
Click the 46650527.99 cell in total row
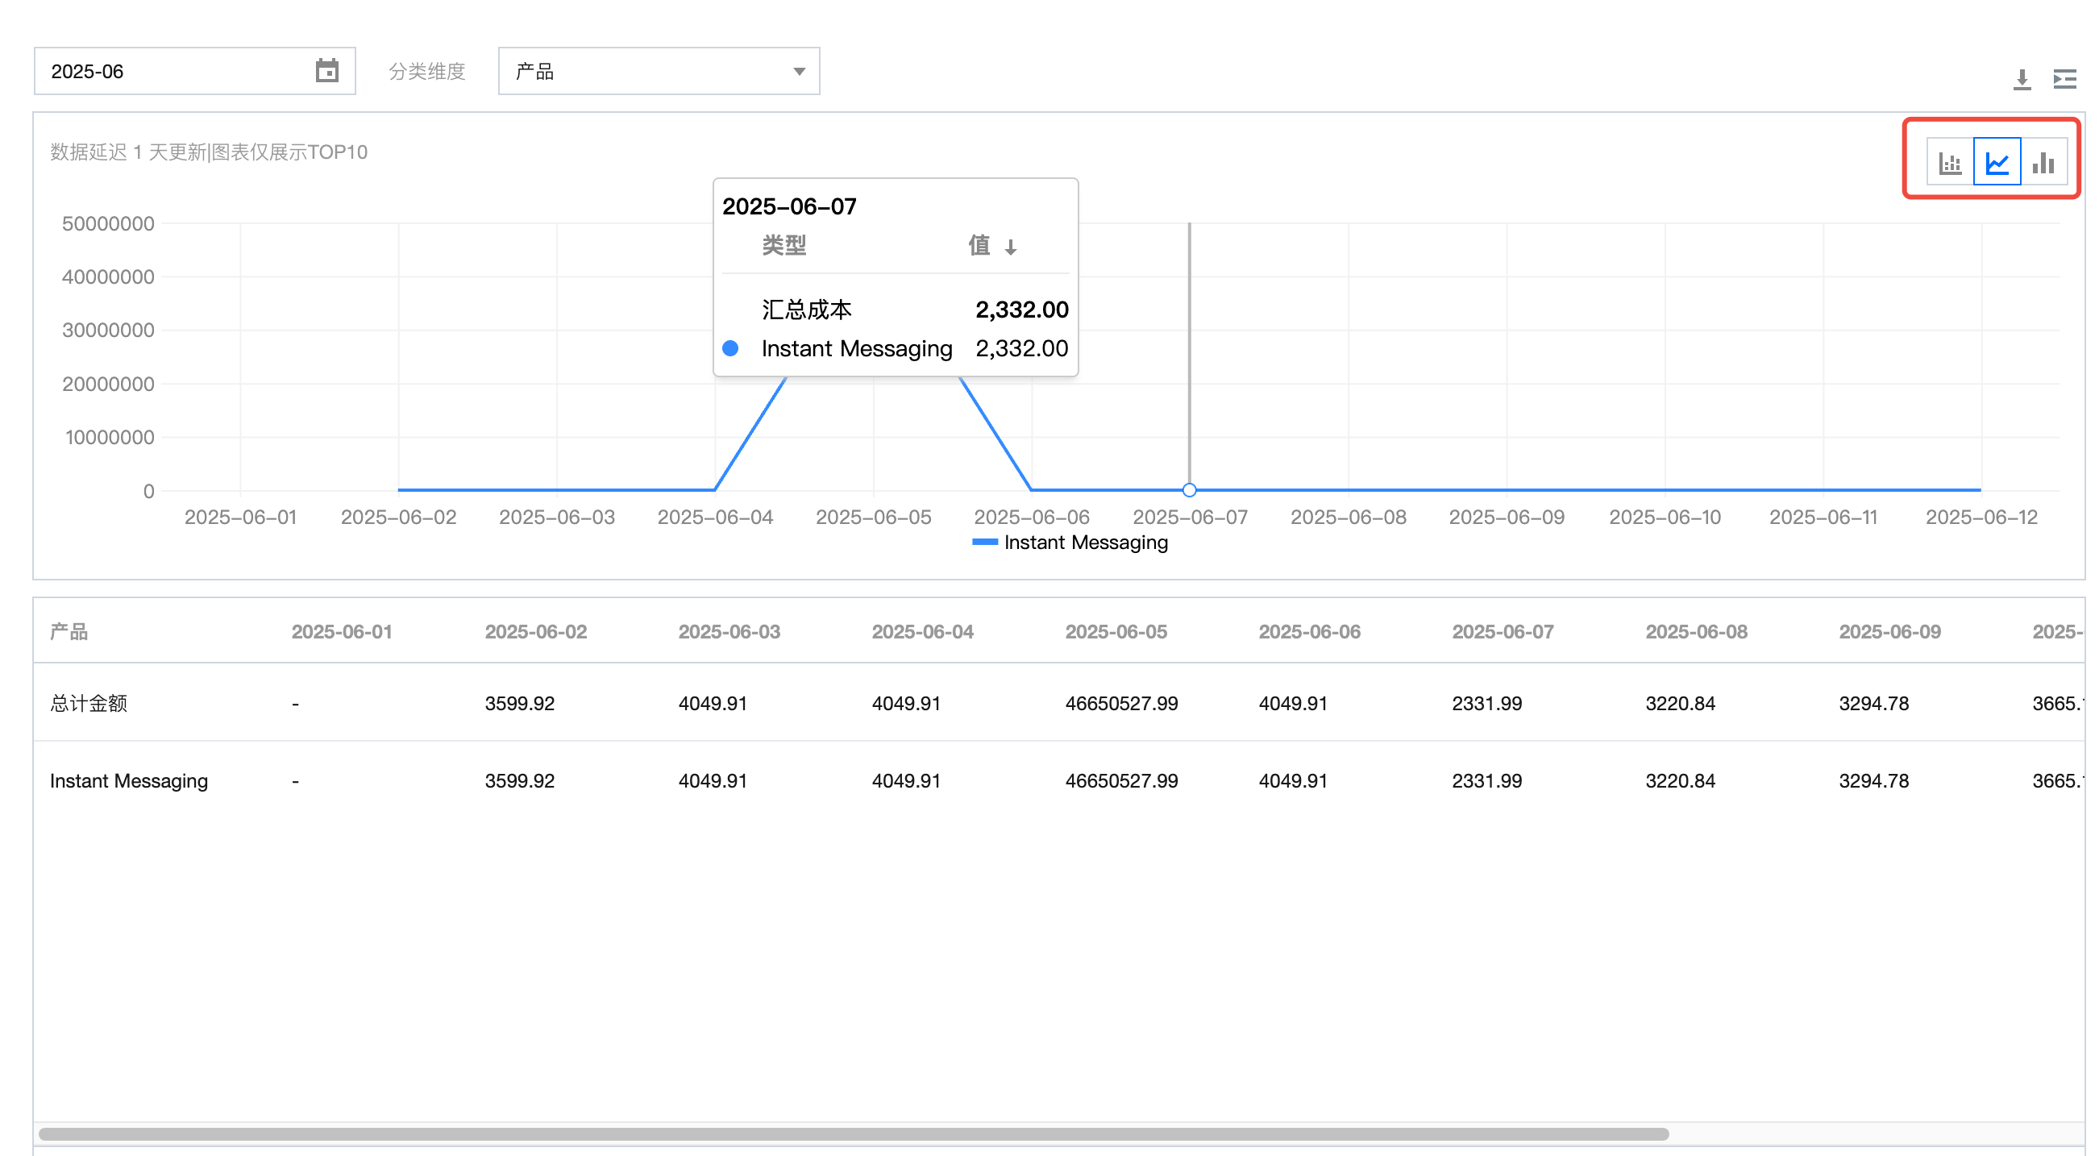1121,703
